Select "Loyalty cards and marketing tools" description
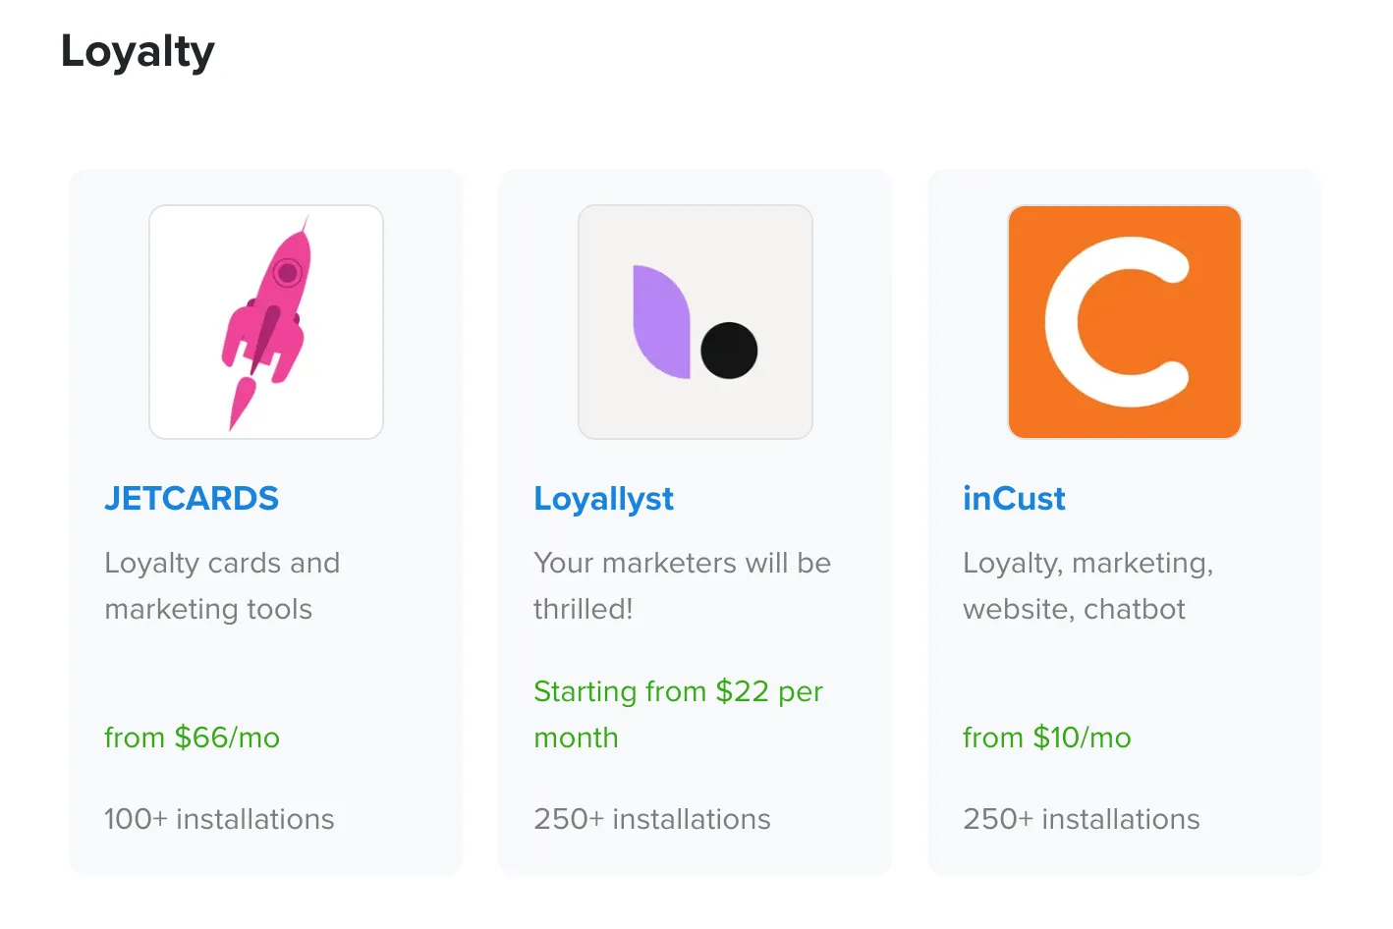Viewport: 1393px width, 929px height. [222, 586]
